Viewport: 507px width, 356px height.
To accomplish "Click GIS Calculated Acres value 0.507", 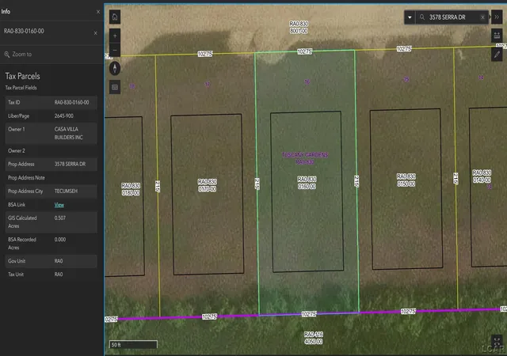I will pos(60,218).
